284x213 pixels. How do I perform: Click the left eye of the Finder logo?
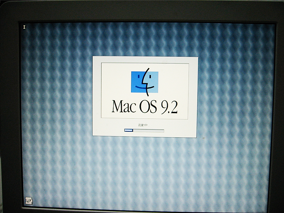[138, 77]
